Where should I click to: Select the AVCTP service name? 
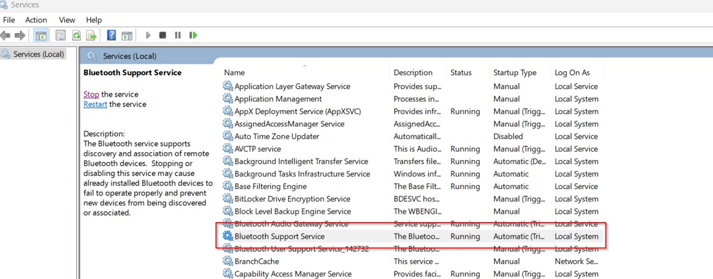click(258, 149)
